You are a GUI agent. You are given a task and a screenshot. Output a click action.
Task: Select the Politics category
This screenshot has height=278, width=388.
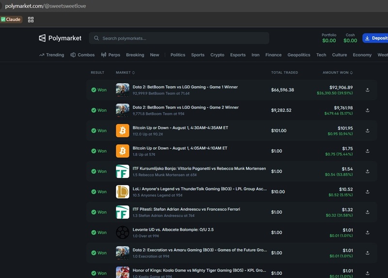(178, 55)
